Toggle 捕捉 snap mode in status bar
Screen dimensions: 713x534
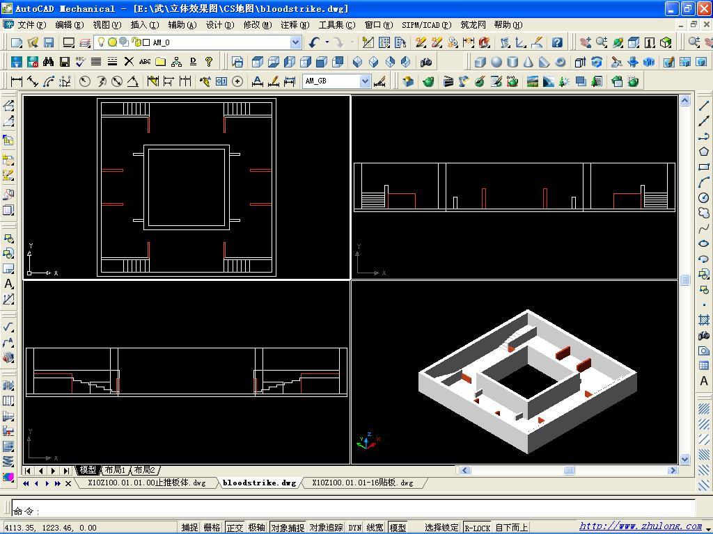pos(189,527)
